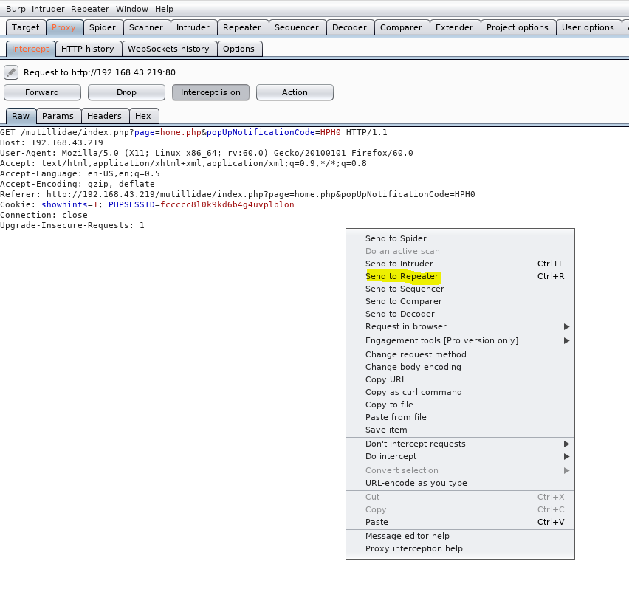Click the pencil edit icon near the request banner
Screen dimensions: 629x595
10,72
